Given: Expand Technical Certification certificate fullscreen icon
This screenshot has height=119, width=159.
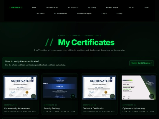Looking at the screenshot, I should 112,96.
